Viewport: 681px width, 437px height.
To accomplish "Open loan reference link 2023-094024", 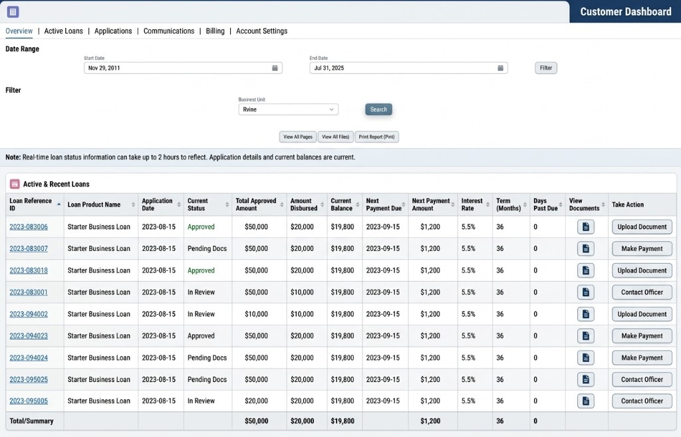I will 29,358.
